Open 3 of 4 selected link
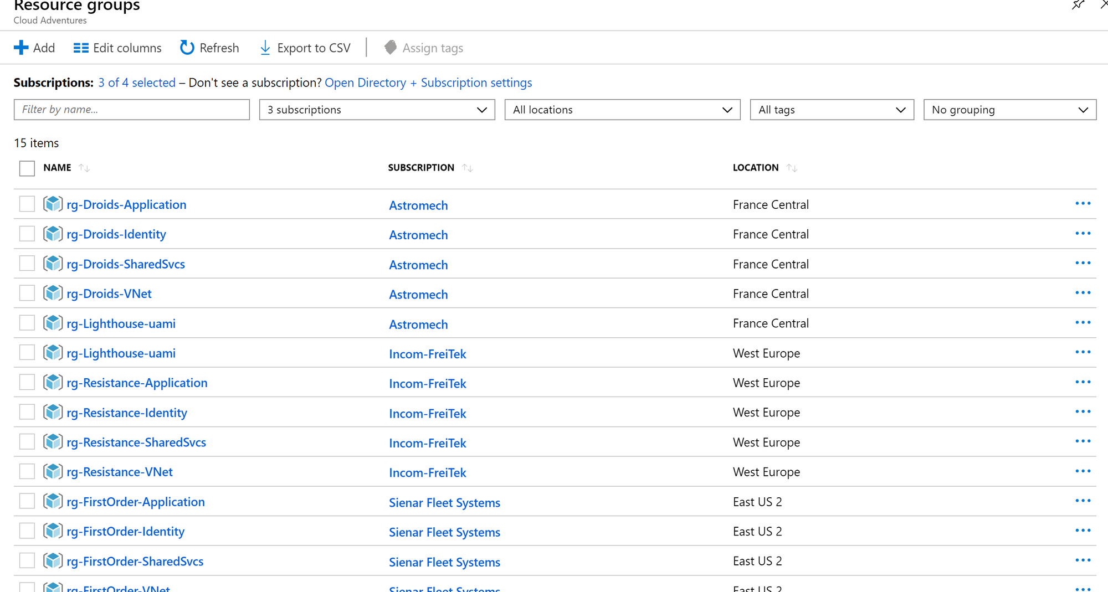1108x592 pixels. tap(137, 83)
